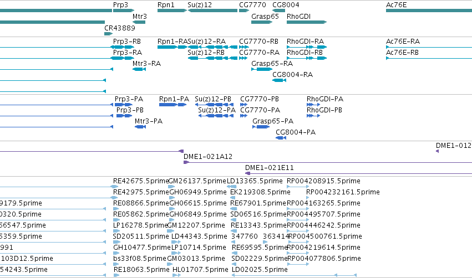472x278 pixels.
Task: Select EST RE67901.5prime
Action: 258,203
